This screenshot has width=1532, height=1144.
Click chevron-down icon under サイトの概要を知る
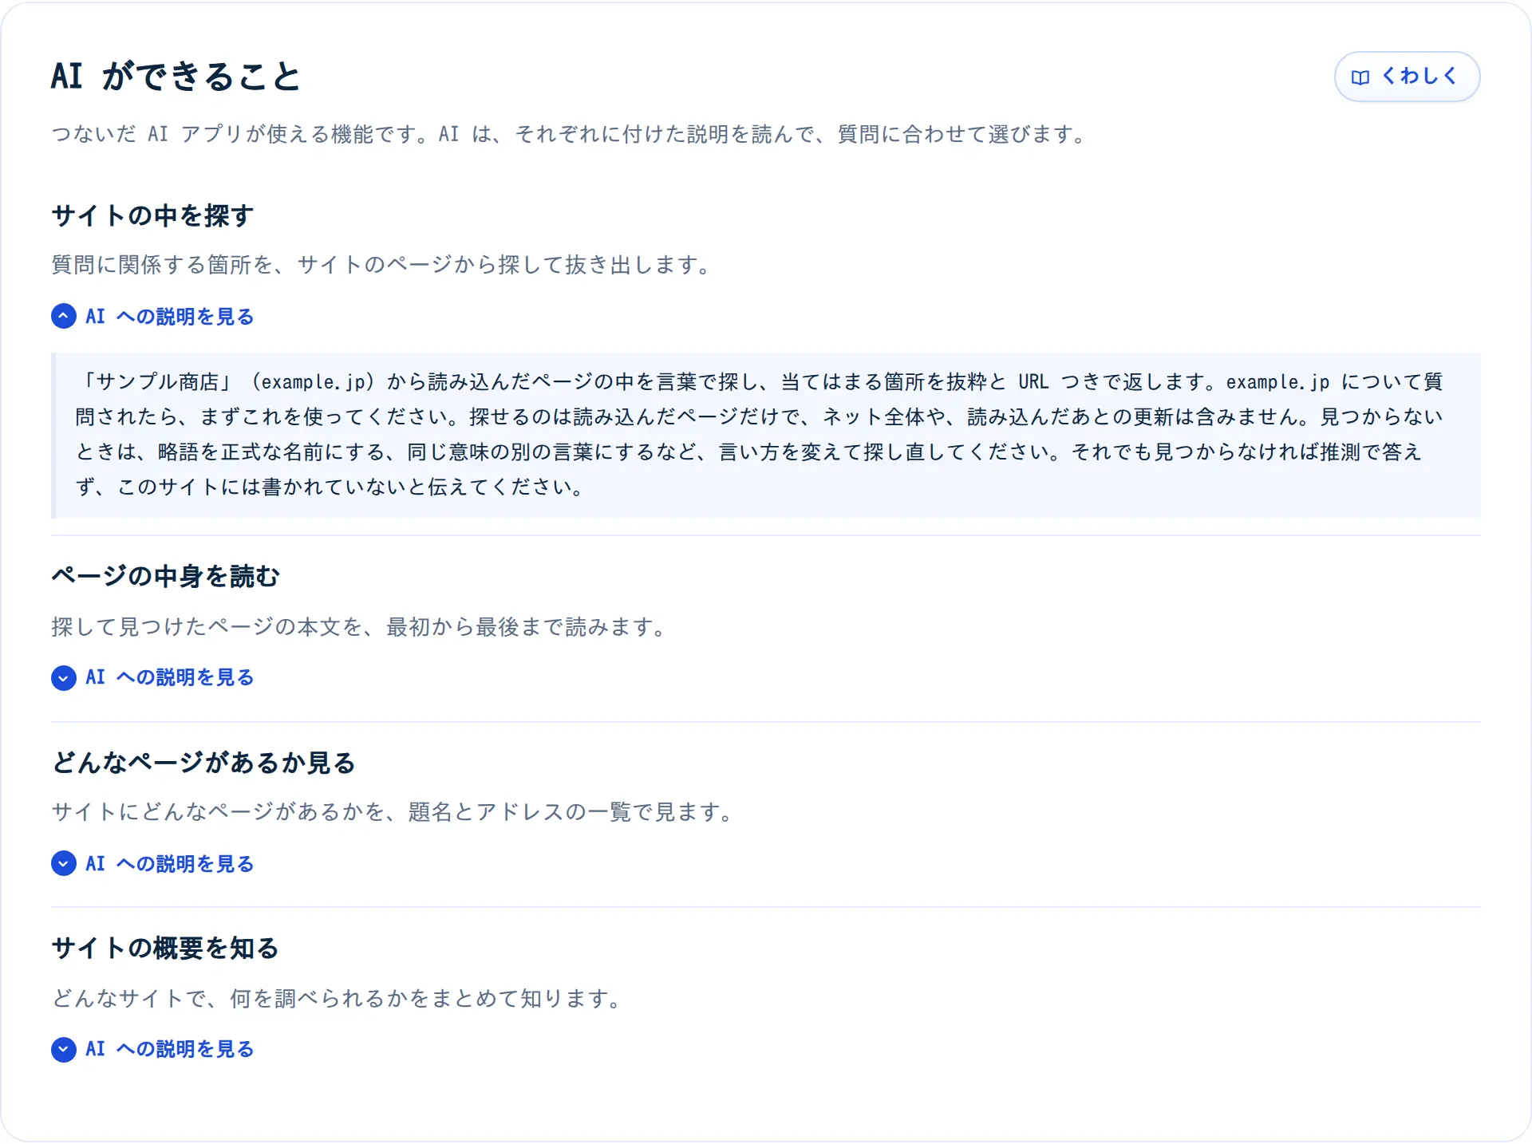pyautogui.click(x=64, y=1049)
